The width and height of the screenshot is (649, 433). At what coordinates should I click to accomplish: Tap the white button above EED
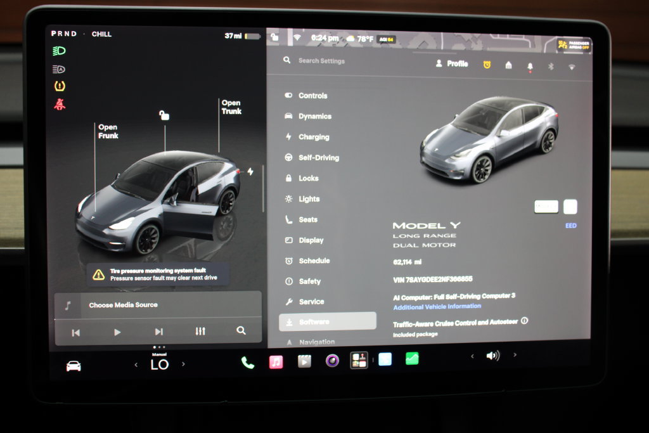[570, 207]
